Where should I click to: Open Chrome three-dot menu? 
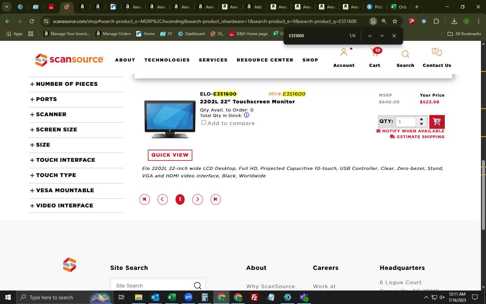(x=479, y=21)
